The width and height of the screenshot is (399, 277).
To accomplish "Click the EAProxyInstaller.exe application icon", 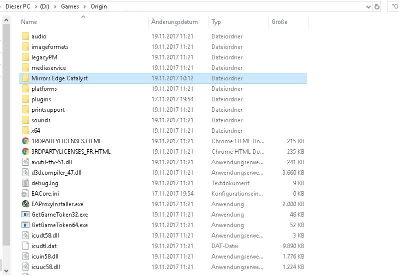I will click(25, 204).
